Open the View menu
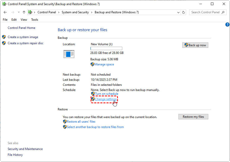The width and height of the screenshot is (230, 162). click(x=24, y=20)
